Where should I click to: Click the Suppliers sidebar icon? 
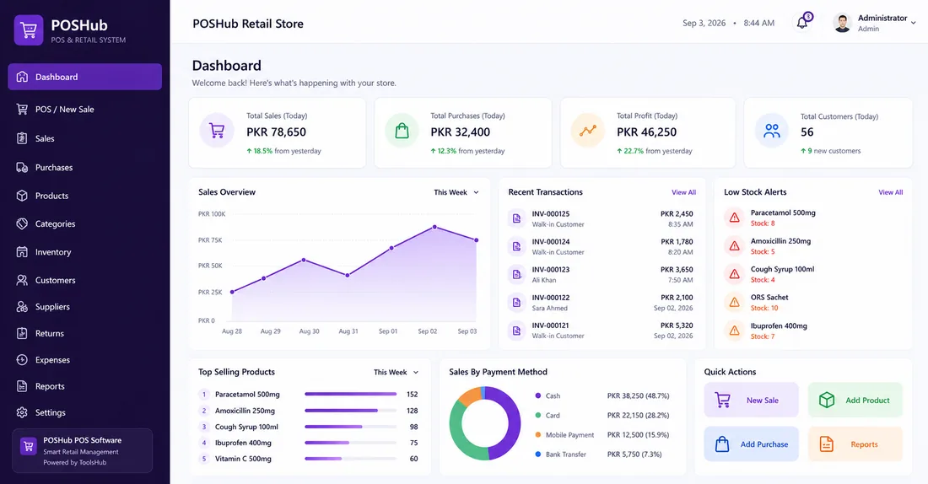pyautogui.click(x=22, y=306)
